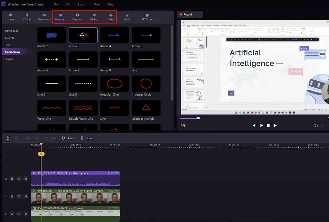Step to the previous frame
The height and width of the screenshot is (222, 329).
(254, 125)
